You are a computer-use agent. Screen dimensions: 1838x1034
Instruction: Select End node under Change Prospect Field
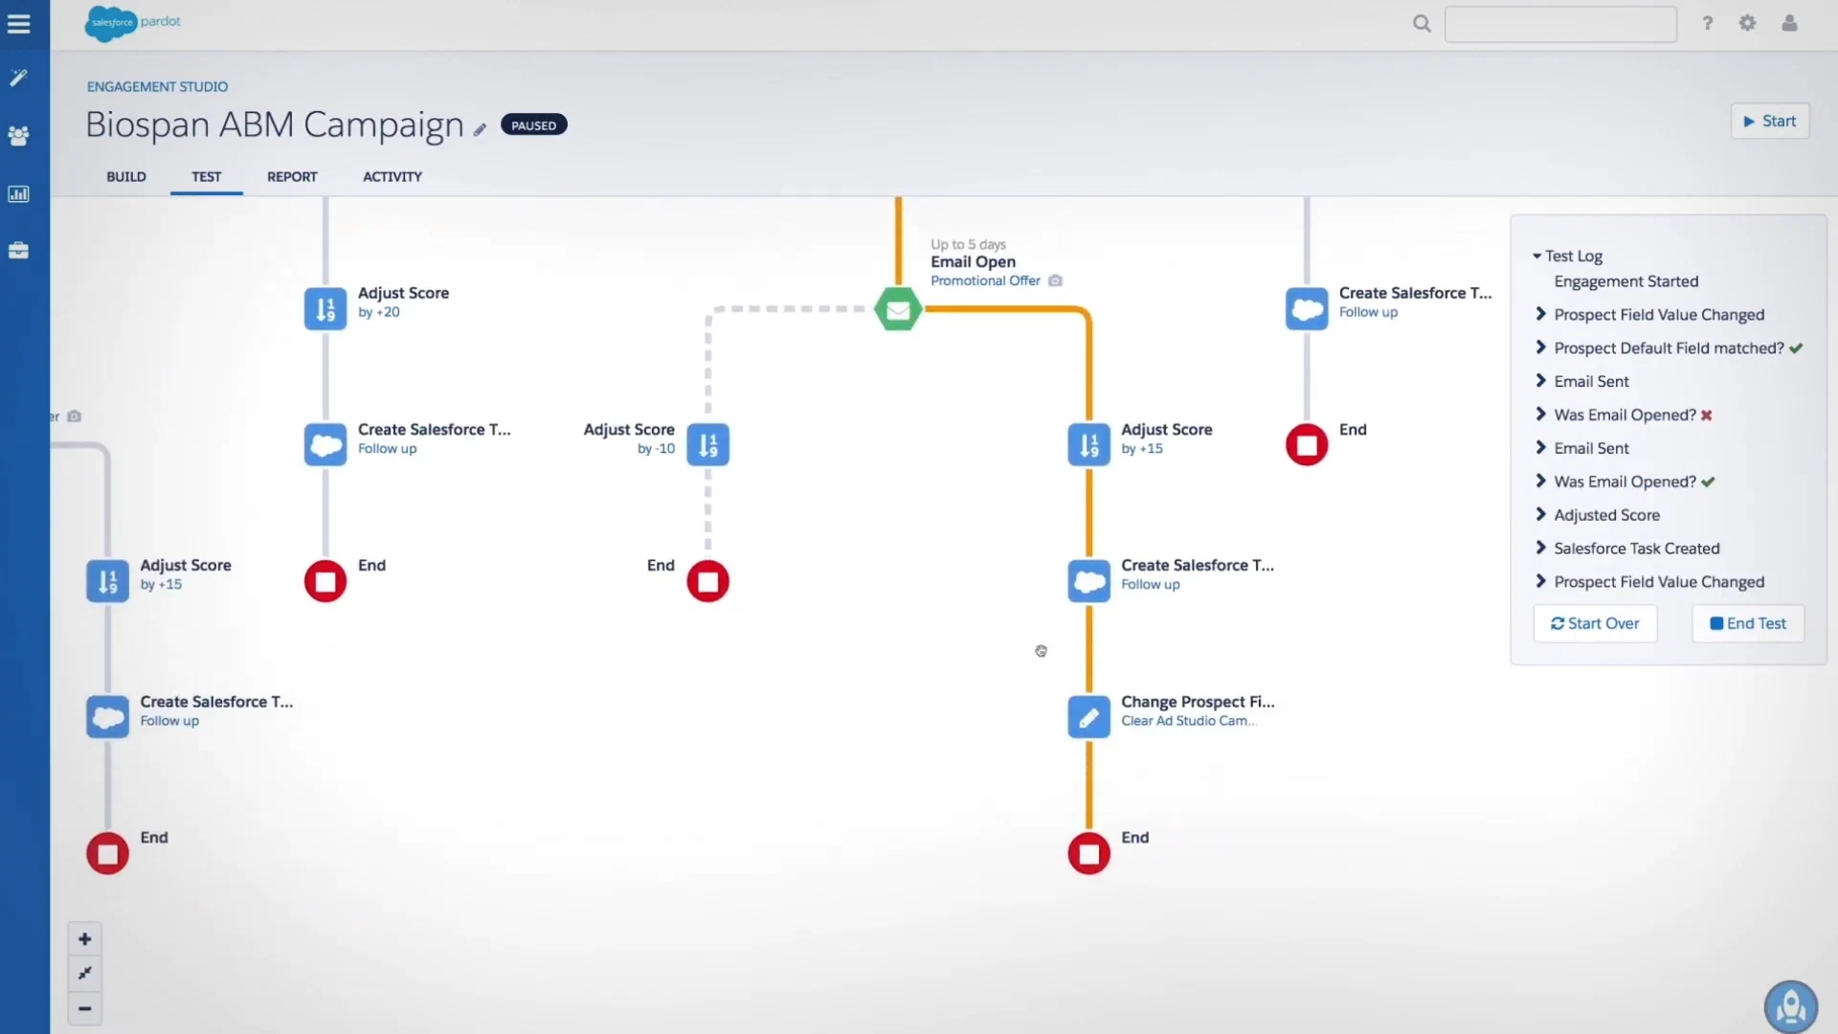(x=1089, y=853)
